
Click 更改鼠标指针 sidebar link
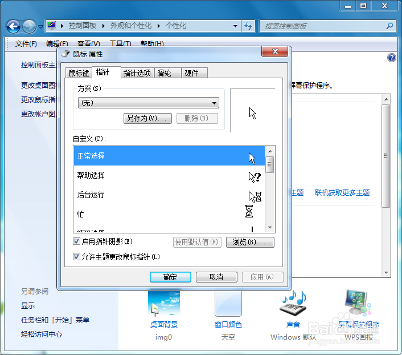39,99
